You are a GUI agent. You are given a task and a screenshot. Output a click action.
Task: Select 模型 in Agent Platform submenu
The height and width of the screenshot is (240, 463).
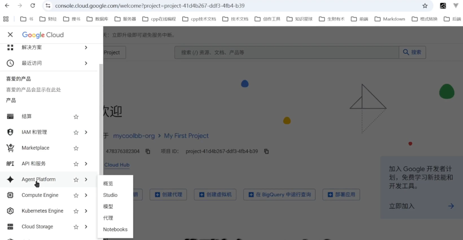pyautogui.click(x=115, y=206)
